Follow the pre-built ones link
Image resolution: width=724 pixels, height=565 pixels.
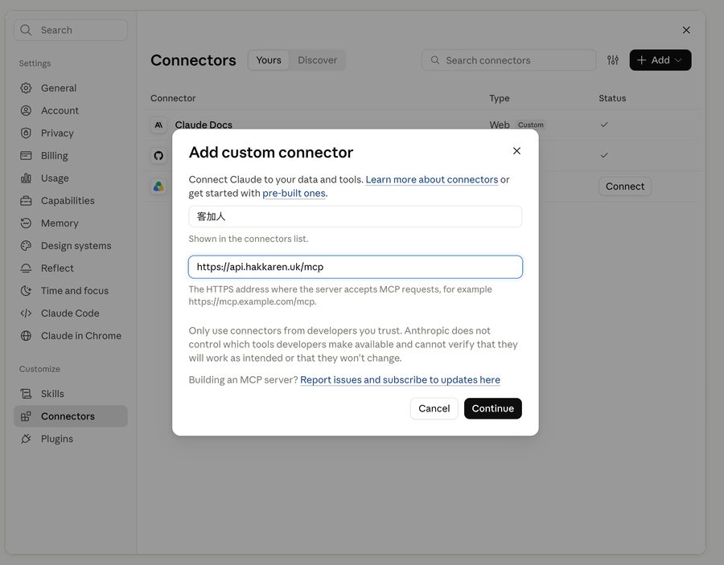294,193
